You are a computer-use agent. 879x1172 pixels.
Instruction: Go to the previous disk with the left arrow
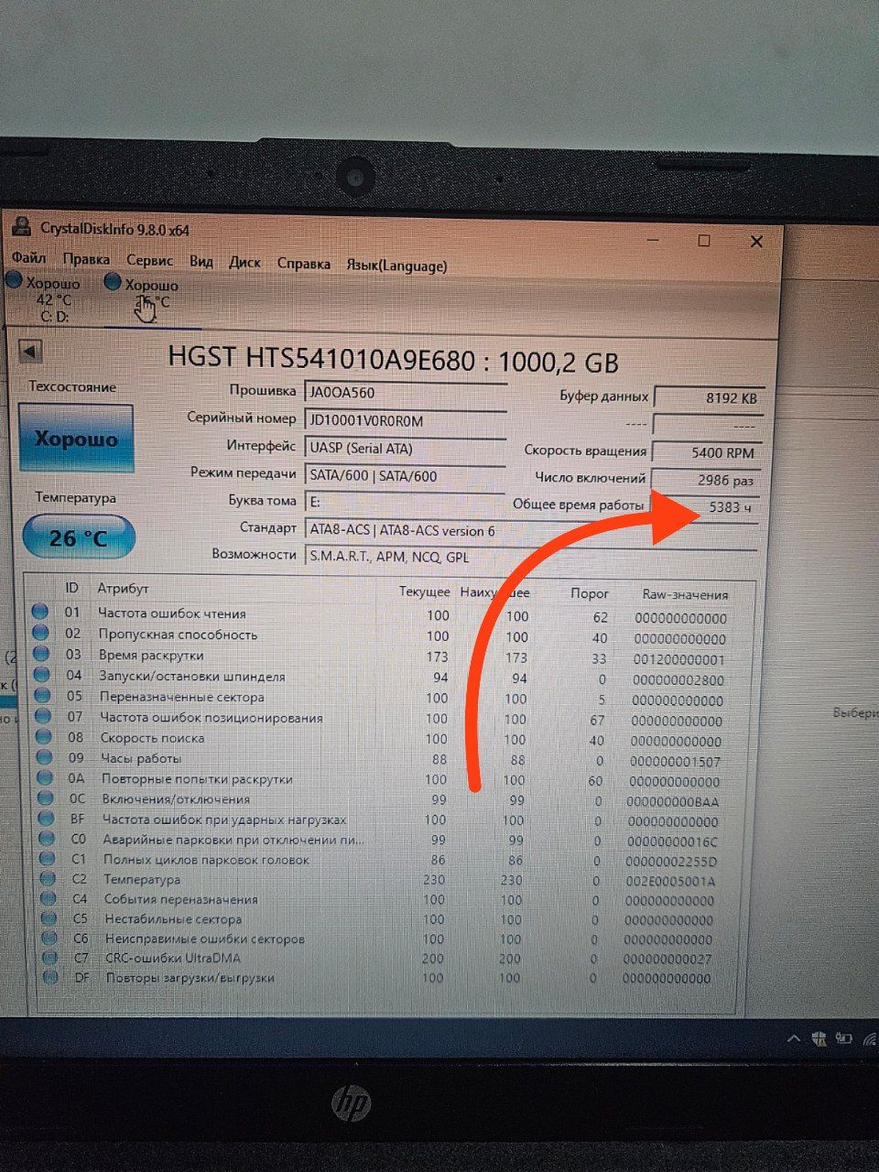tap(30, 352)
